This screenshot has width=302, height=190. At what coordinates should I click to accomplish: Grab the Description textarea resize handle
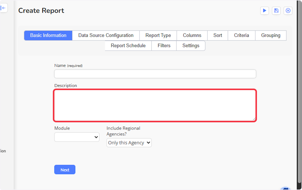point(254,119)
